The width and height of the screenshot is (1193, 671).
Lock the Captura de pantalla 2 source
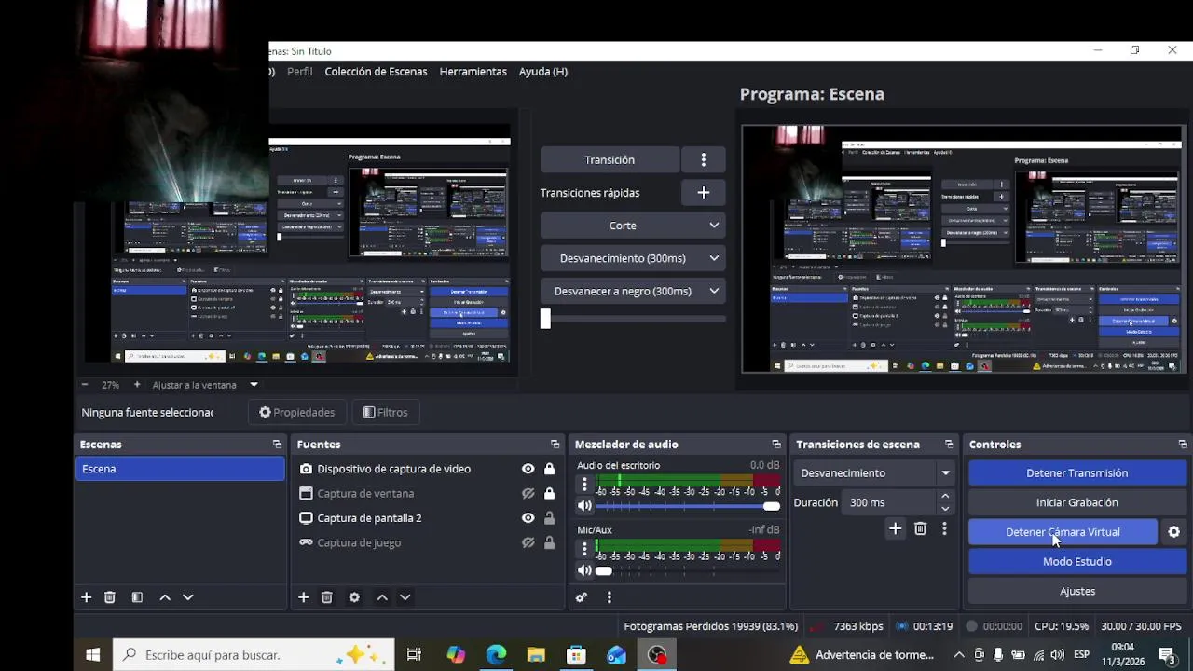[x=549, y=518]
